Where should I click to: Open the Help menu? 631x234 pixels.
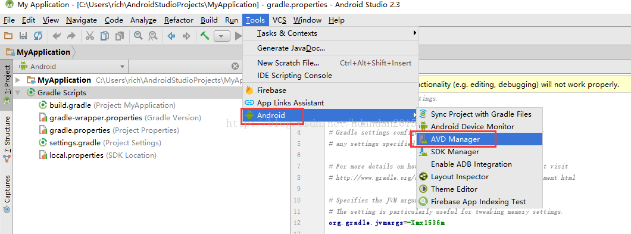click(336, 20)
